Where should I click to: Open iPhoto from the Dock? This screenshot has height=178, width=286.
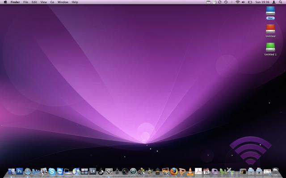[x=166, y=171]
